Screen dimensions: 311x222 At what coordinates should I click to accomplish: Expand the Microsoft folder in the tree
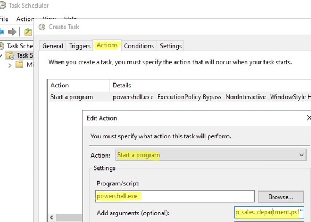10,65
